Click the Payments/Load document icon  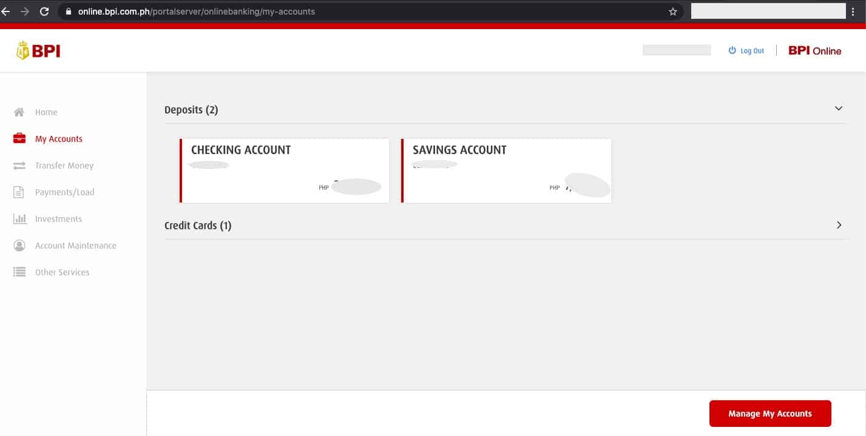coord(19,192)
